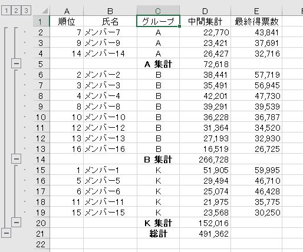Viewport: 303px width, 252px height.
Task: Select the K 集計 label cell
Action: coord(158,223)
